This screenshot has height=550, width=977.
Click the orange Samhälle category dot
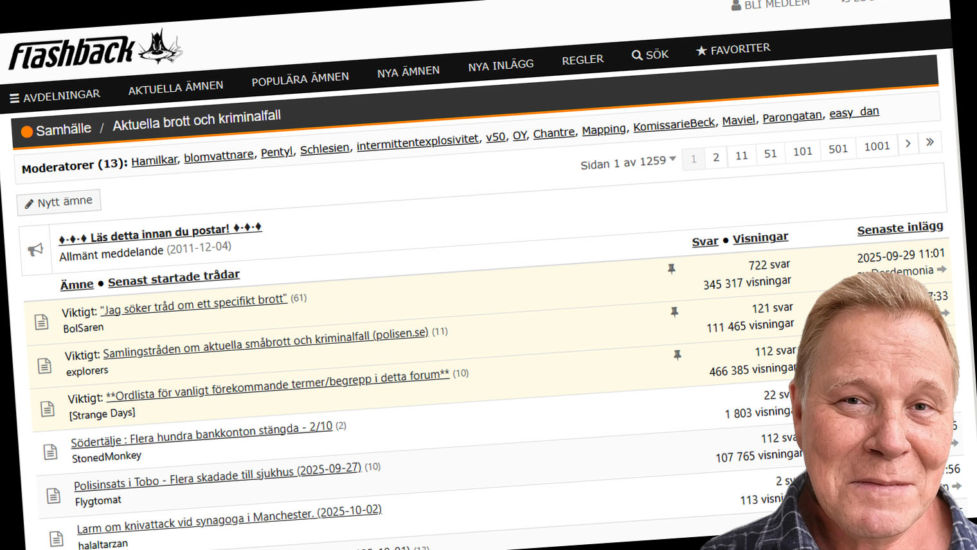[27, 132]
